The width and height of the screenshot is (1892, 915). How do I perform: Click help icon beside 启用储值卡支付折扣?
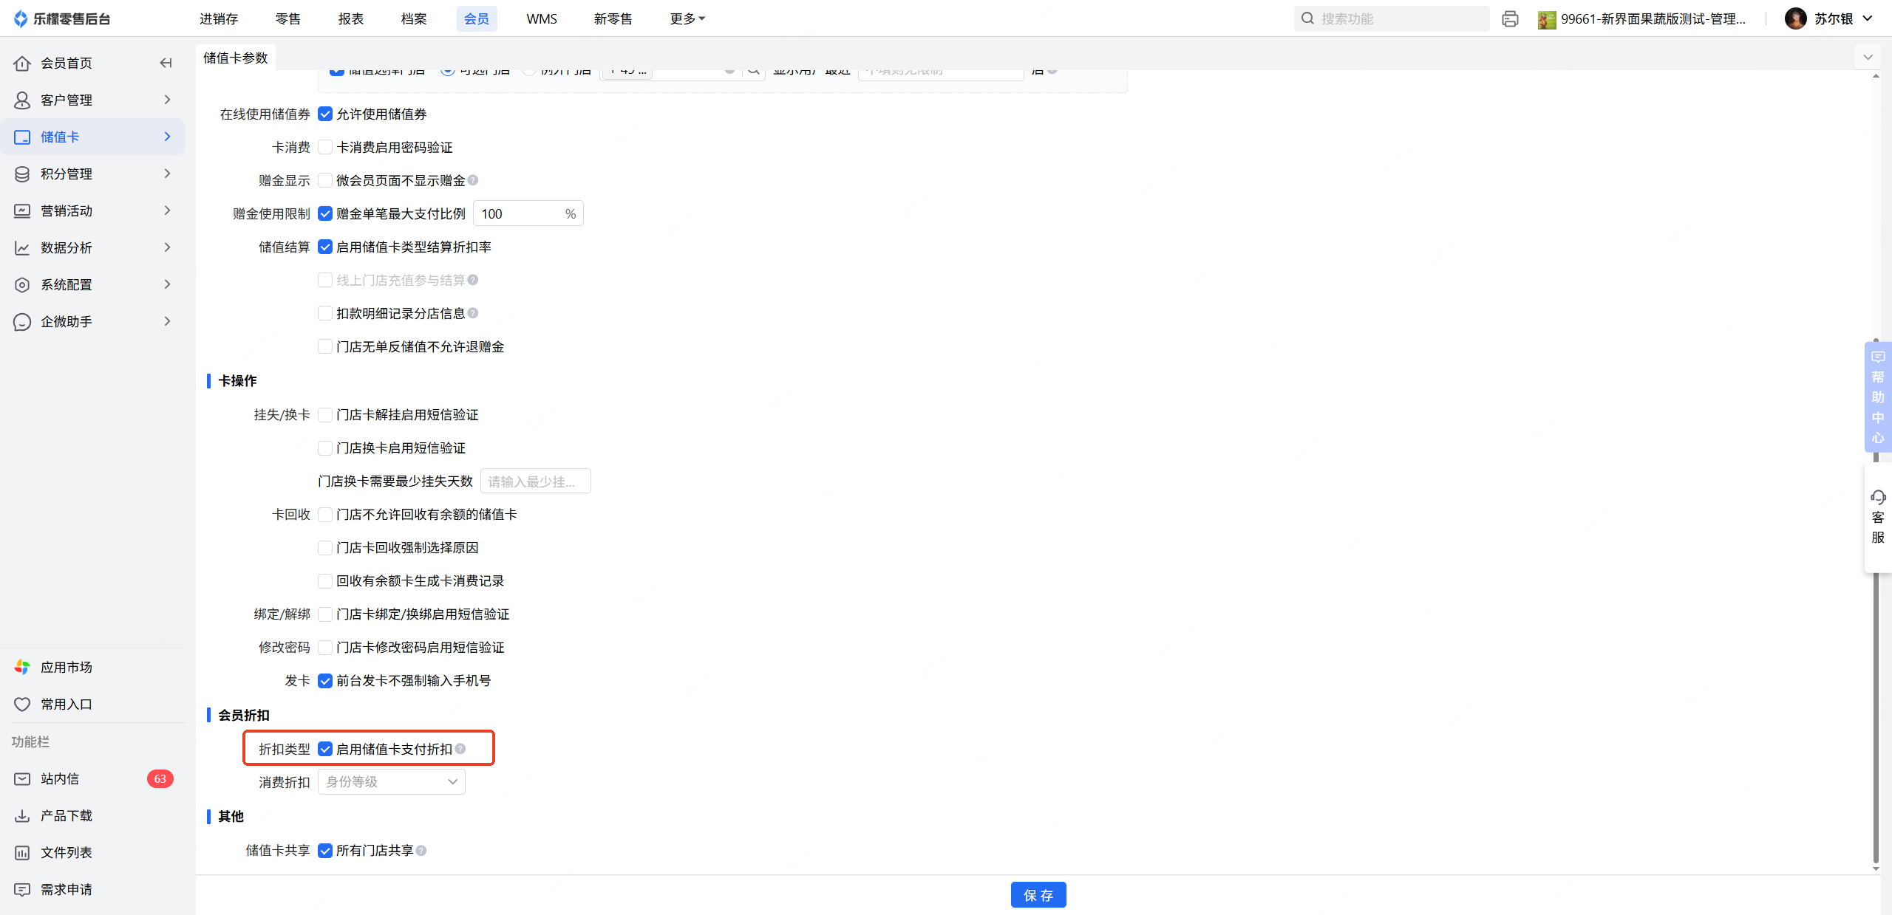click(x=460, y=749)
